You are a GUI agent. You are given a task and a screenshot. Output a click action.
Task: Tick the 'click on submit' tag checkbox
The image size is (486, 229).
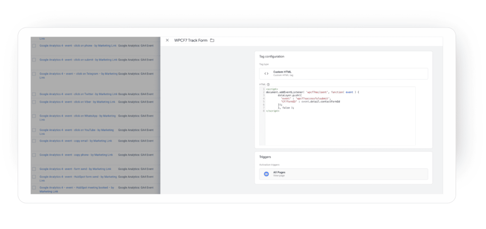tap(34, 60)
